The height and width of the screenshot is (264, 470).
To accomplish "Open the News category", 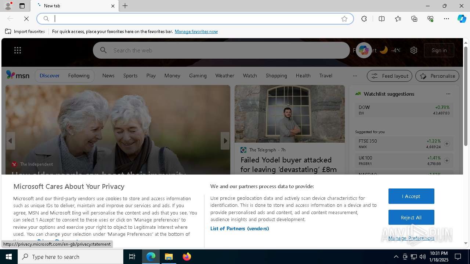I will pyautogui.click(x=108, y=76).
